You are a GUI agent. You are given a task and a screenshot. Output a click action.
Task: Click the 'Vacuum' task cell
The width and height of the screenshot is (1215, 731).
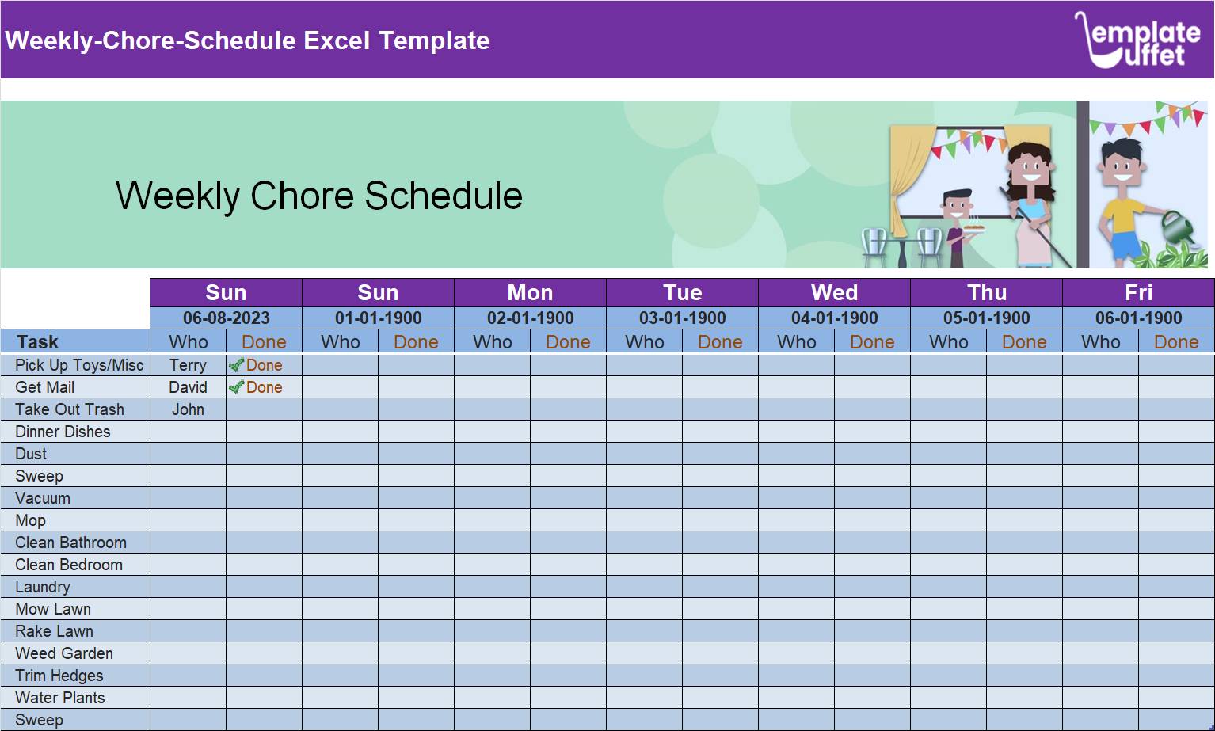(x=75, y=498)
